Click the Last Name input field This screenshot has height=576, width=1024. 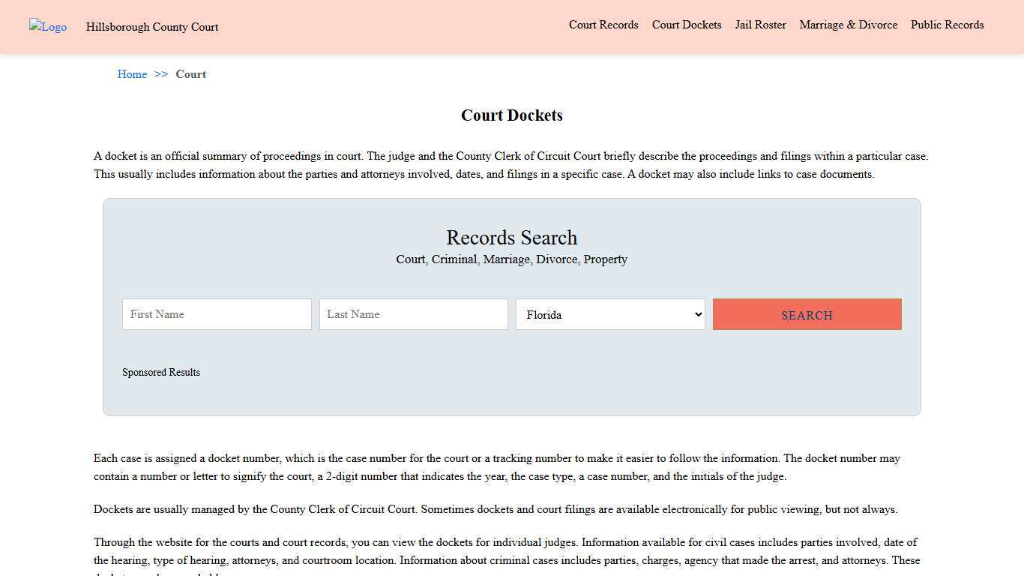click(413, 313)
